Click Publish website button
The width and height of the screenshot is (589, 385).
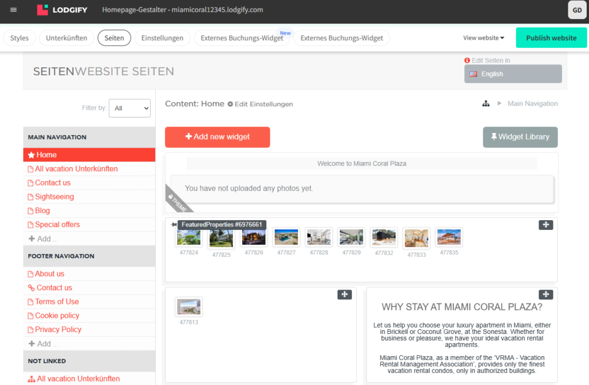[551, 37]
